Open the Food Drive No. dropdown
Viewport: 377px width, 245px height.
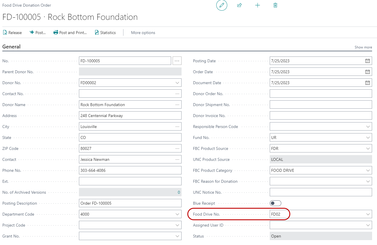tap(368, 214)
